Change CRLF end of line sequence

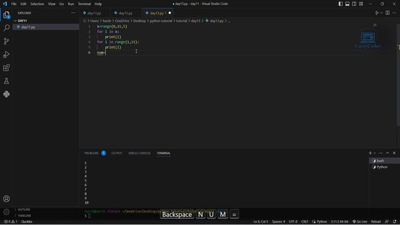304,221
